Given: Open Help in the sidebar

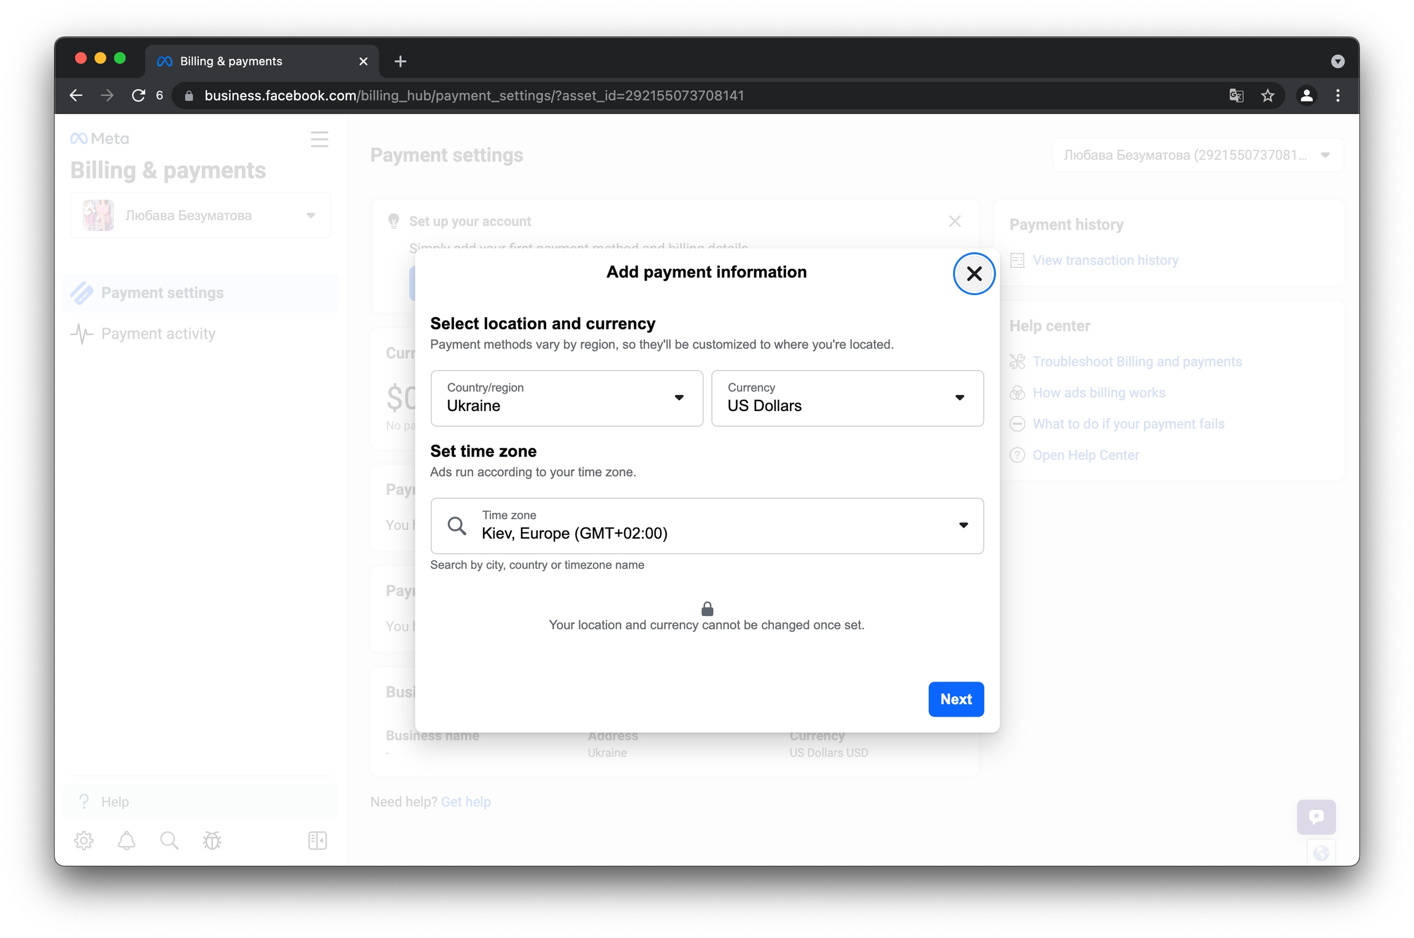Looking at the screenshot, I should [x=200, y=801].
